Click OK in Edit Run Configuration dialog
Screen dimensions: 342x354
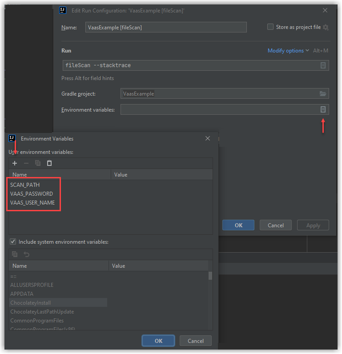pyautogui.click(x=238, y=225)
